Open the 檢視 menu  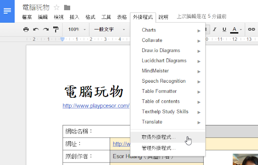tap(58, 17)
